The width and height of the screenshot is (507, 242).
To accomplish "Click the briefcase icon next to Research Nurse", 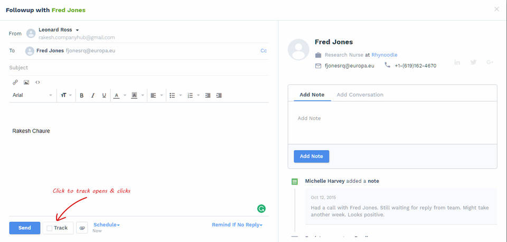I will click(318, 55).
